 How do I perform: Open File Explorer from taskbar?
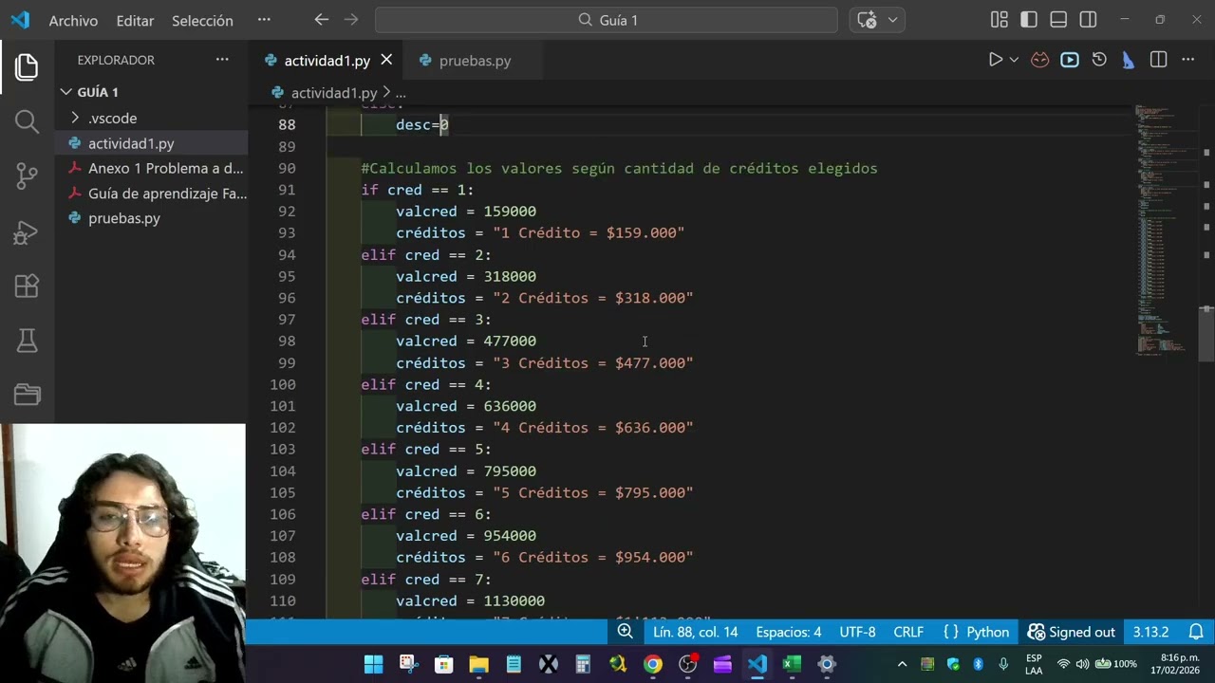click(x=478, y=664)
